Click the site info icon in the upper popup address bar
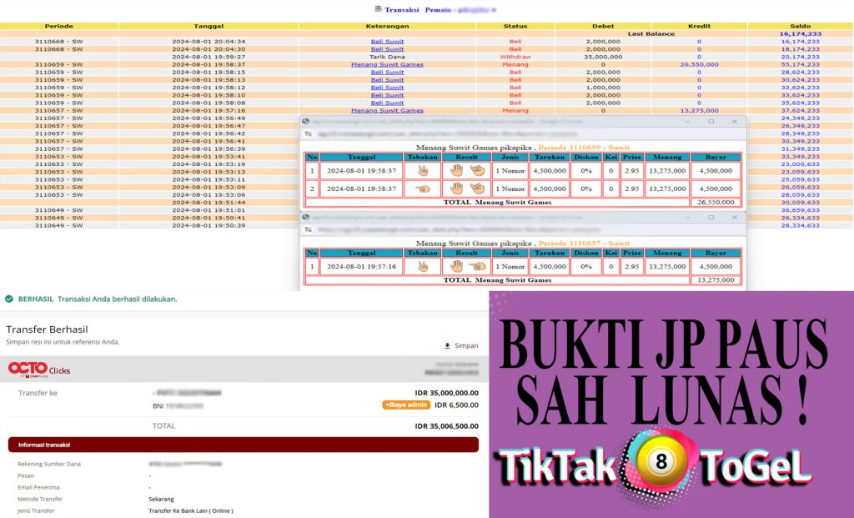This screenshot has width=854, height=518. coord(309,133)
